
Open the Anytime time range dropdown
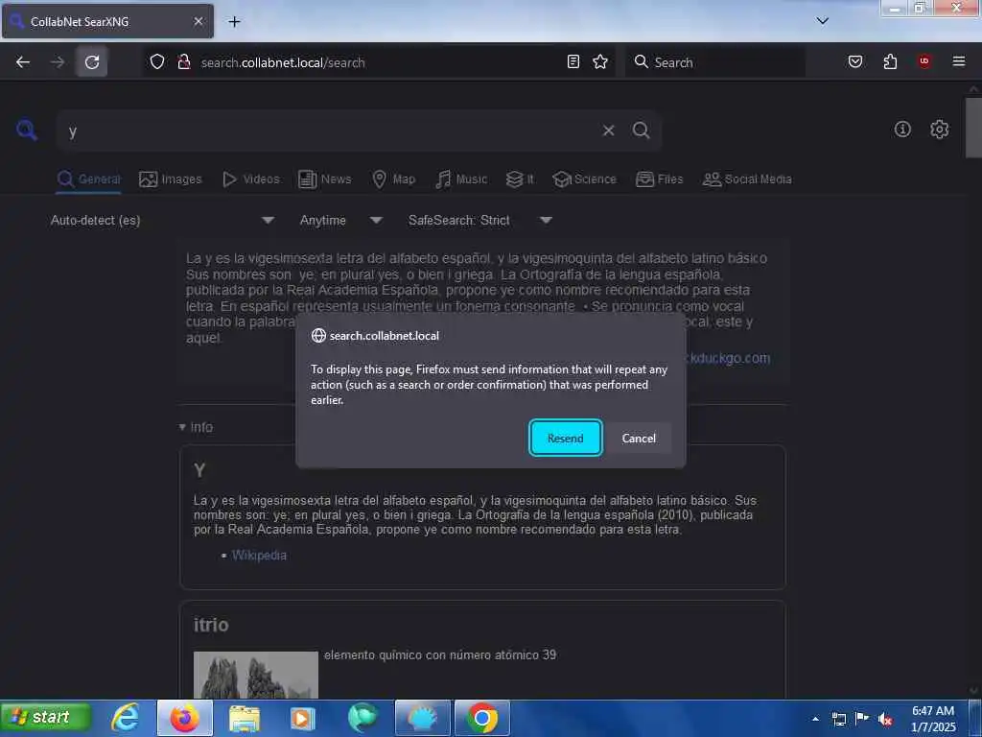pos(340,220)
